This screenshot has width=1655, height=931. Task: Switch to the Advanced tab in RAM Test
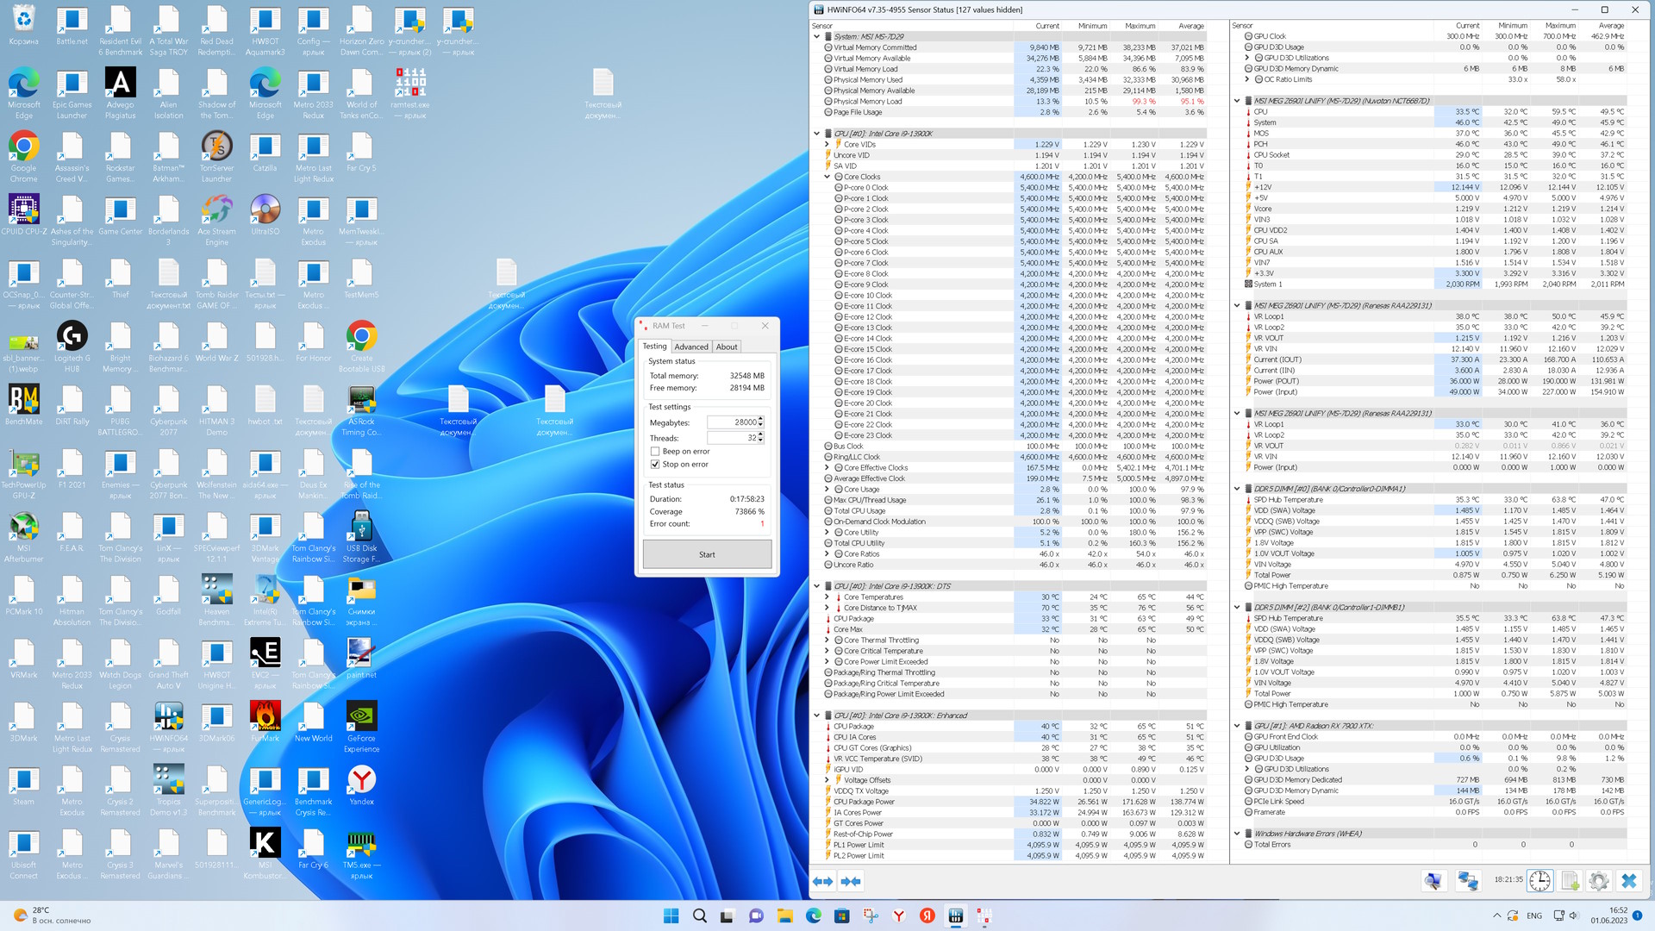(691, 347)
